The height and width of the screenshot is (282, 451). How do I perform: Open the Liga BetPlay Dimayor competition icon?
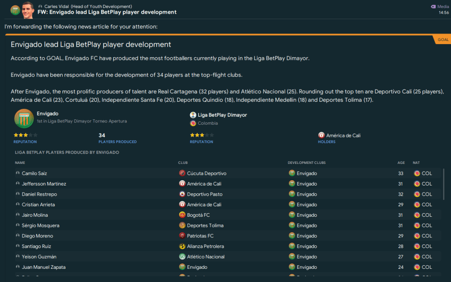pos(193,115)
